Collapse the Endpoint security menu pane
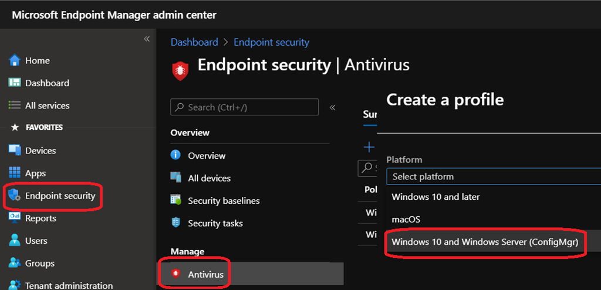The image size is (601, 290). [x=332, y=107]
